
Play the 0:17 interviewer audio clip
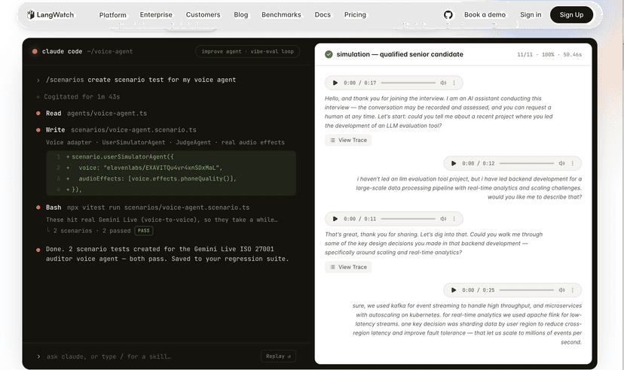click(x=335, y=83)
